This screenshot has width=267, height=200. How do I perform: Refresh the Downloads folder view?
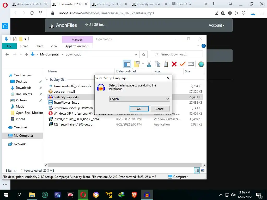click(x=144, y=54)
